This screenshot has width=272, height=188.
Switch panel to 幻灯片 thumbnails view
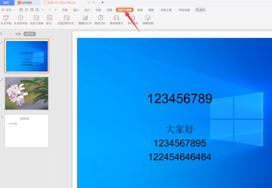pos(30,34)
